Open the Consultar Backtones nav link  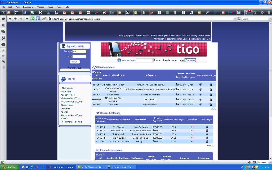139,36
